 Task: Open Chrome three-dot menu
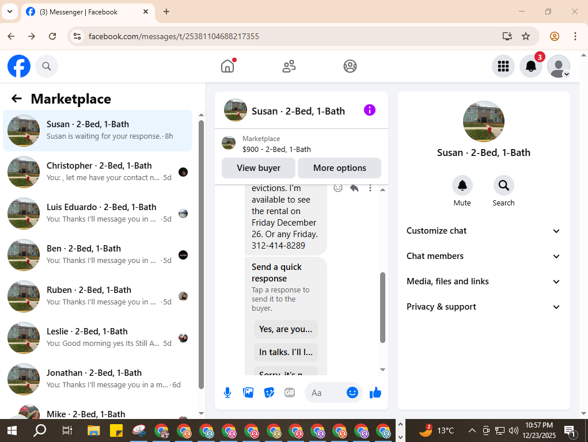[x=575, y=36]
